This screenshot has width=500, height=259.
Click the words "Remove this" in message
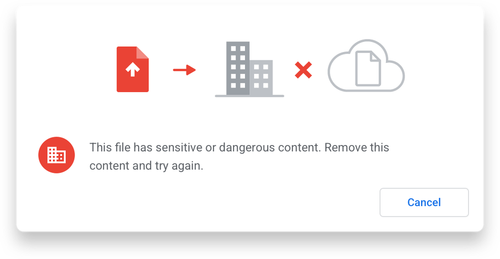tap(357, 147)
